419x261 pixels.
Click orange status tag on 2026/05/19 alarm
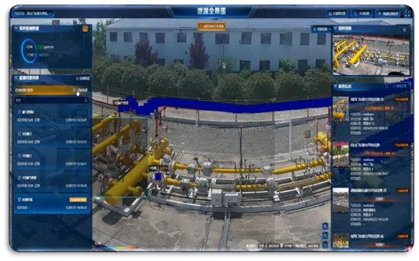(402, 100)
